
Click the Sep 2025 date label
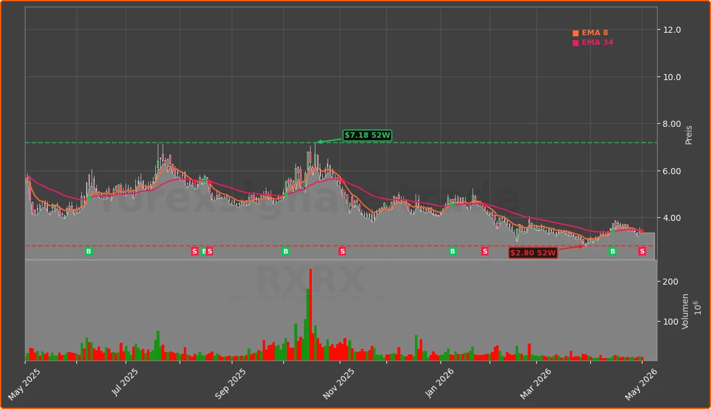[x=231, y=384]
